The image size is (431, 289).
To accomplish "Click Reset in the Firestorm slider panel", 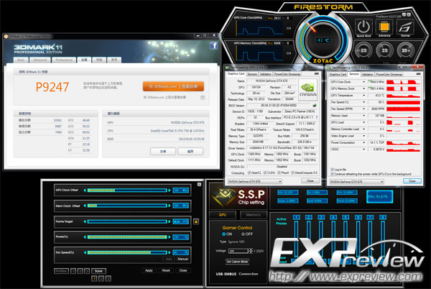I will (x=166, y=270).
